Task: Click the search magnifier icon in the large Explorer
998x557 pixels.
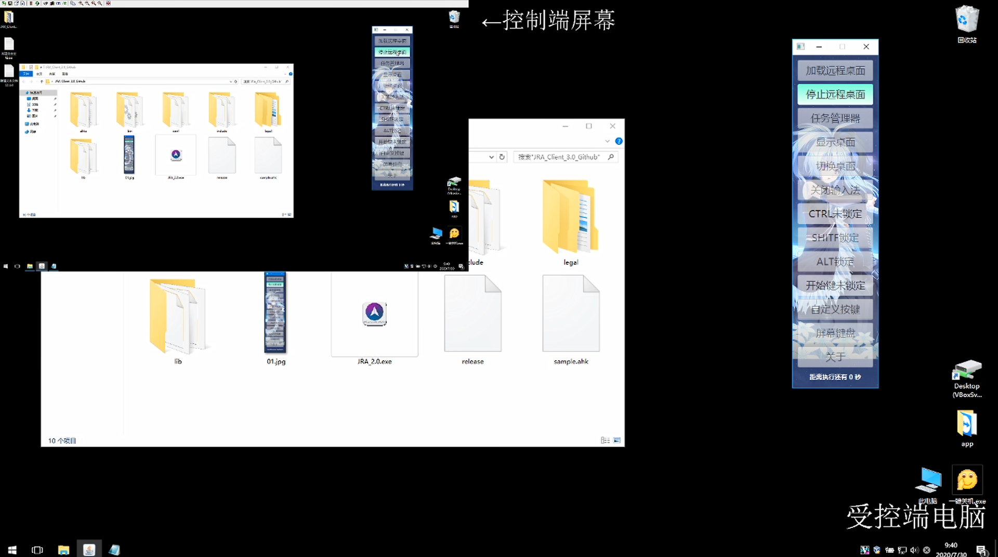Action: click(x=611, y=157)
